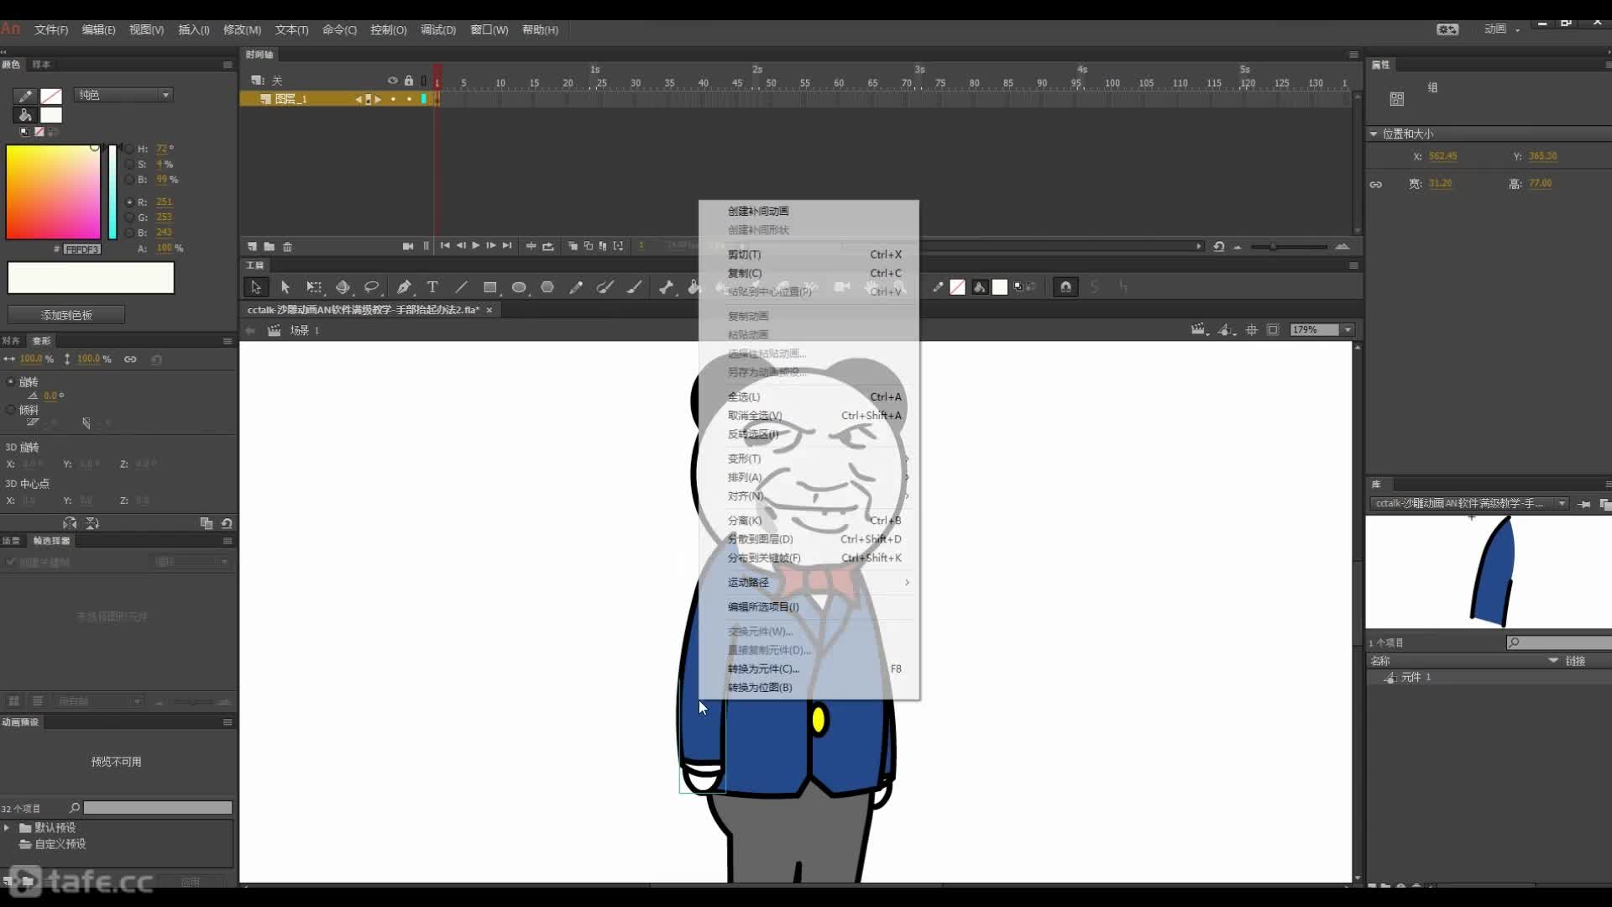Screen dimensions: 1612x907
Task: Delete layer with trash icon
Action: (x=287, y=247)
